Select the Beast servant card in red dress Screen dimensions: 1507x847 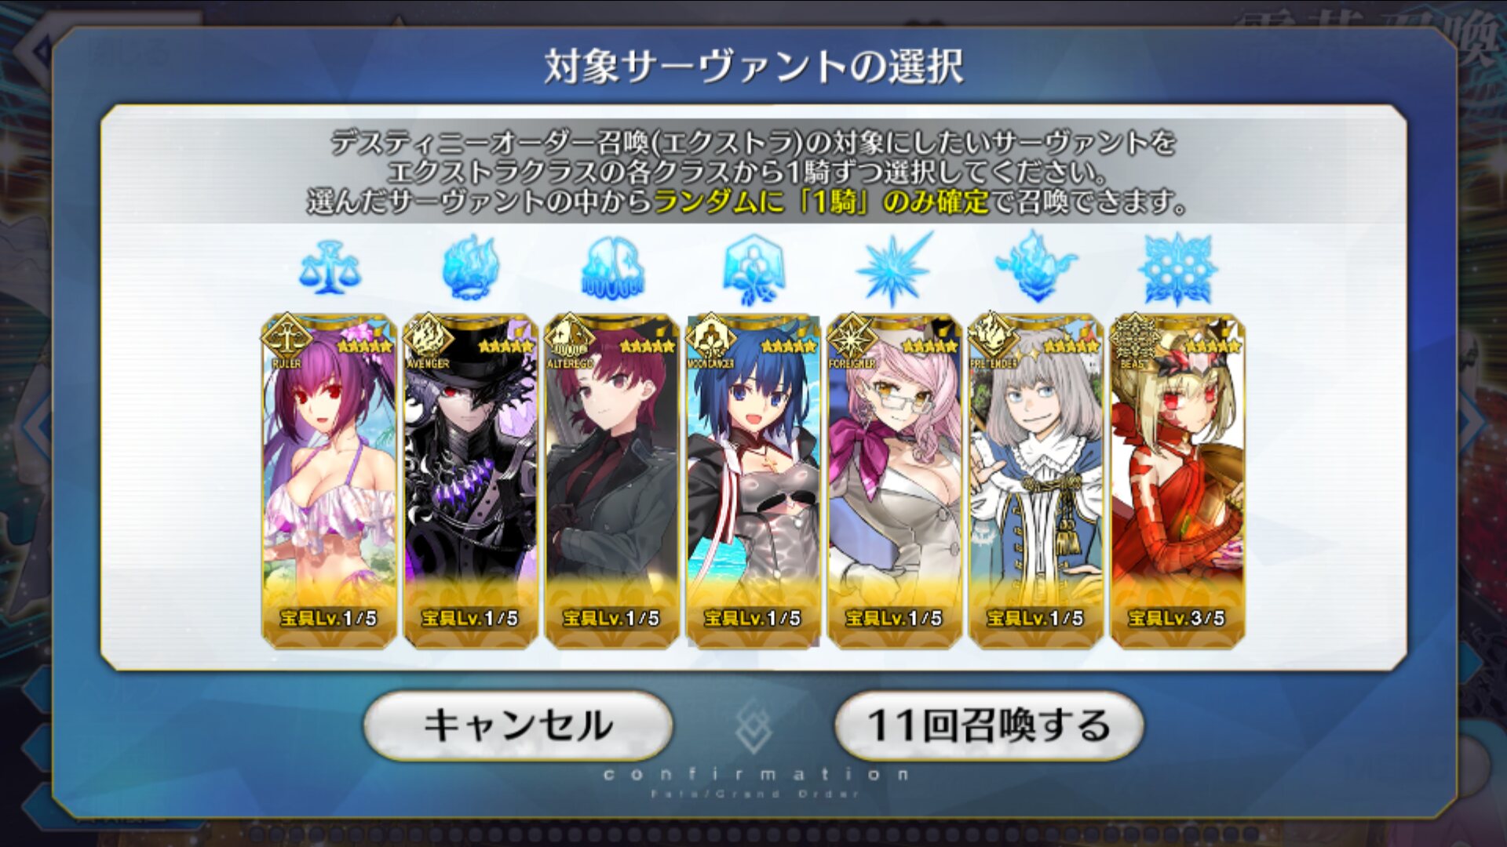(1177, 482)
